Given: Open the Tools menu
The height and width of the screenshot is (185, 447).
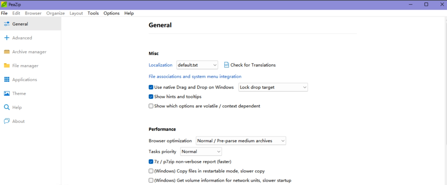Looking at the screenshot, I should click(x=93, y=13).
